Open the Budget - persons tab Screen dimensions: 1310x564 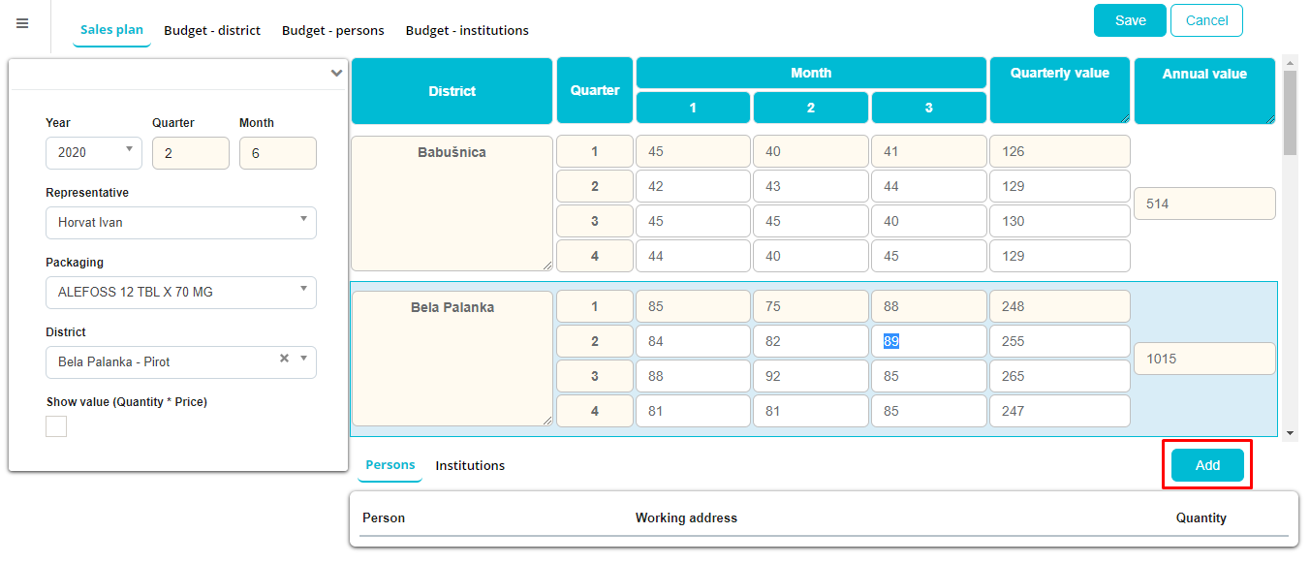[332, 30]
